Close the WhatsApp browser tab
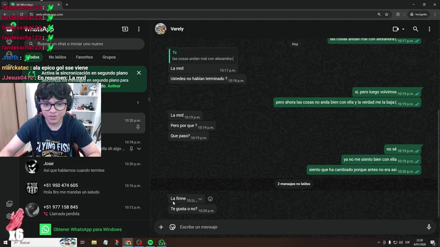 click(x=59, y=5)
